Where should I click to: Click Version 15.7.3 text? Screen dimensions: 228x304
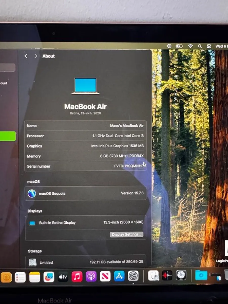[132, 193]
